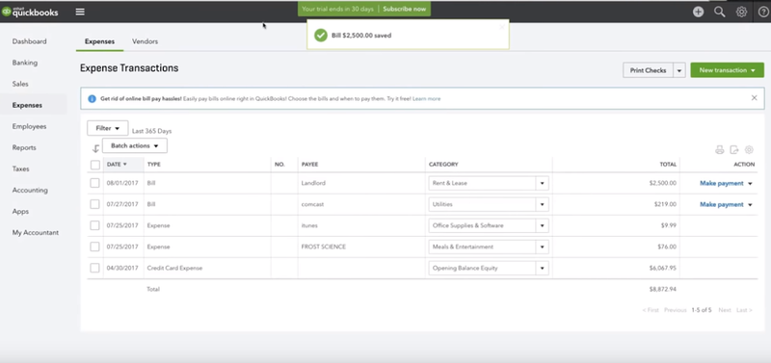Expand comcast Make payment arrow
The image size is (771, 363).
tap(750, 204)
